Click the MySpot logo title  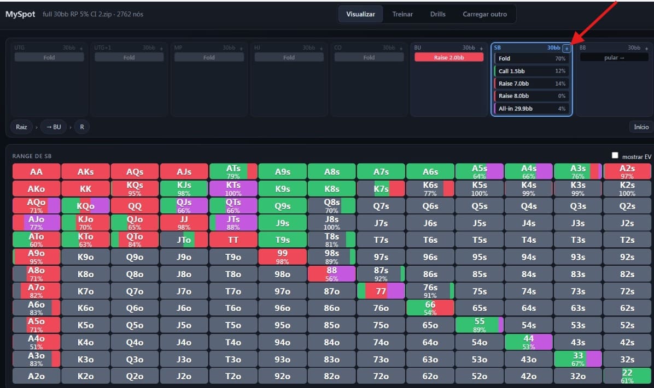(x=20, y=14)
